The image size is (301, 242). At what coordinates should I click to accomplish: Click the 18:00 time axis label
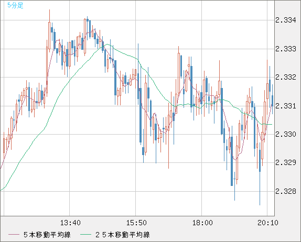tap(202, 223)
